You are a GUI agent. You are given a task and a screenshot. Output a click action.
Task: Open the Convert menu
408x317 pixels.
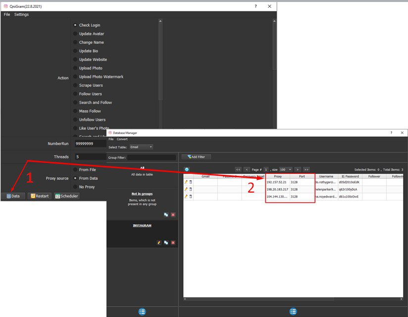pyautogui.click(x=122, y=139)
